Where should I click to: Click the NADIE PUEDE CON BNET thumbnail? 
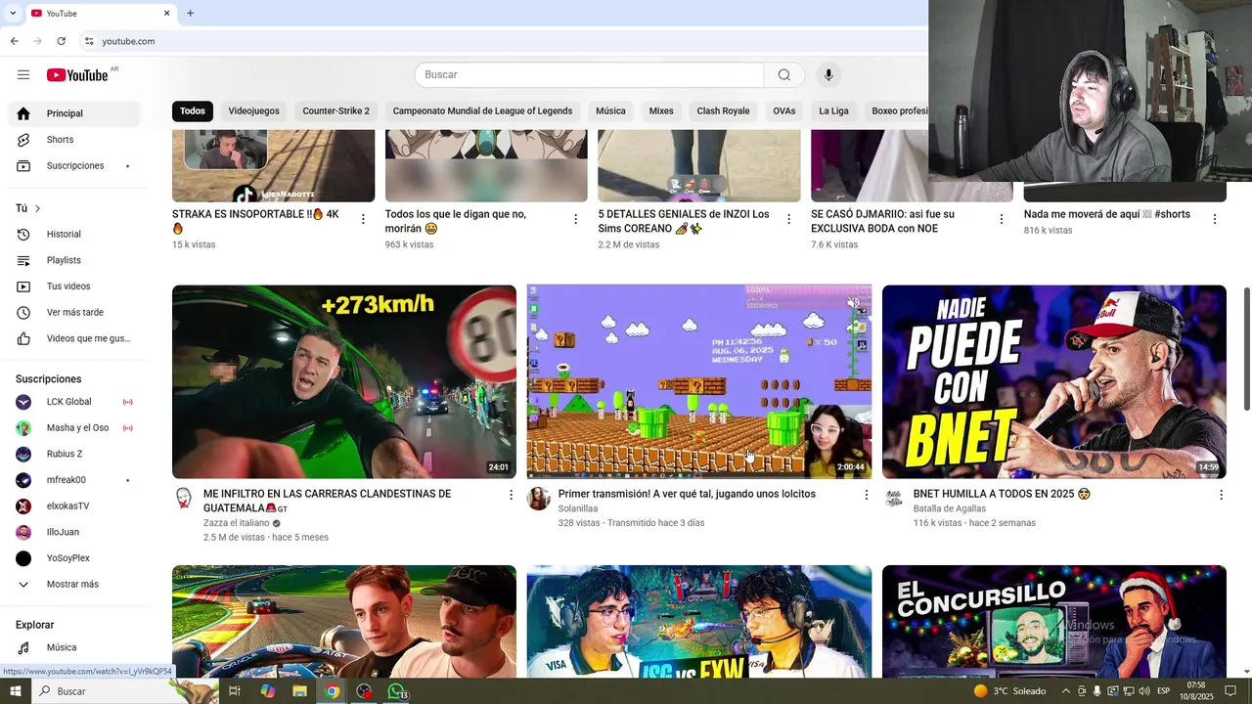click(1054, 382)
